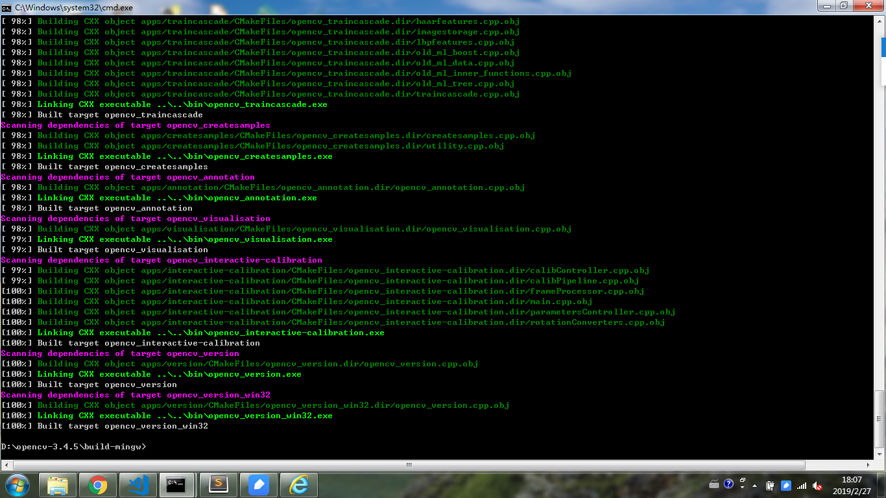Select the active cmd.exe taskbar icon
Viewport: 886px width, 498px height.
click(x=178, y=484)
